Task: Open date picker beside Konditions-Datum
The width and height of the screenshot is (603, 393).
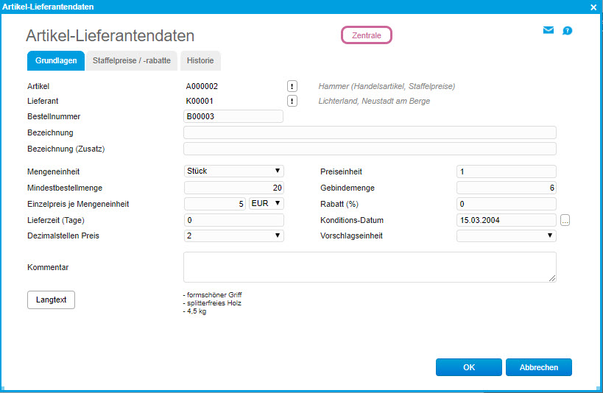Action: coord(565,220)
